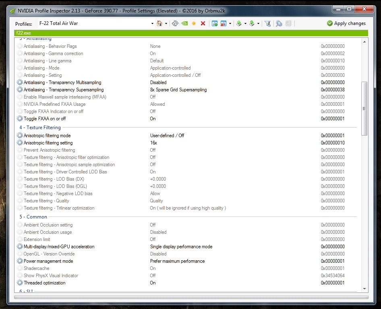Image resolution: width=381 pixels, height=309 pixels.
Task: Create a new profile with the star icon
Action: (x=194, y=23)
